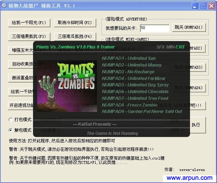Click NUMPAD5 - Unlimited Bug Spray text
The image size is (217, 183).
(x=135, y=85)
